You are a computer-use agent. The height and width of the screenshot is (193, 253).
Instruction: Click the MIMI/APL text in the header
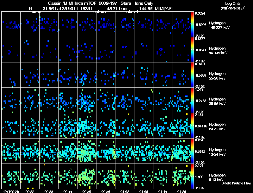pos(164,9)
